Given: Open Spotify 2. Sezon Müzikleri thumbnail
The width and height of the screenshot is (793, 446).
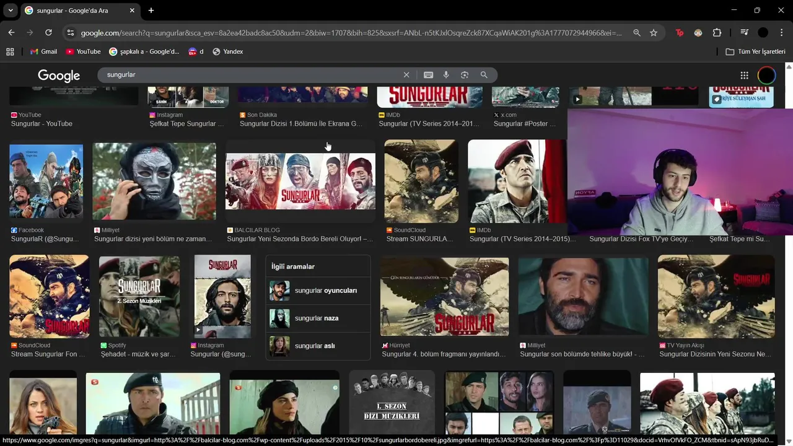Looking at the screenshot, I should tap(139, 296).
